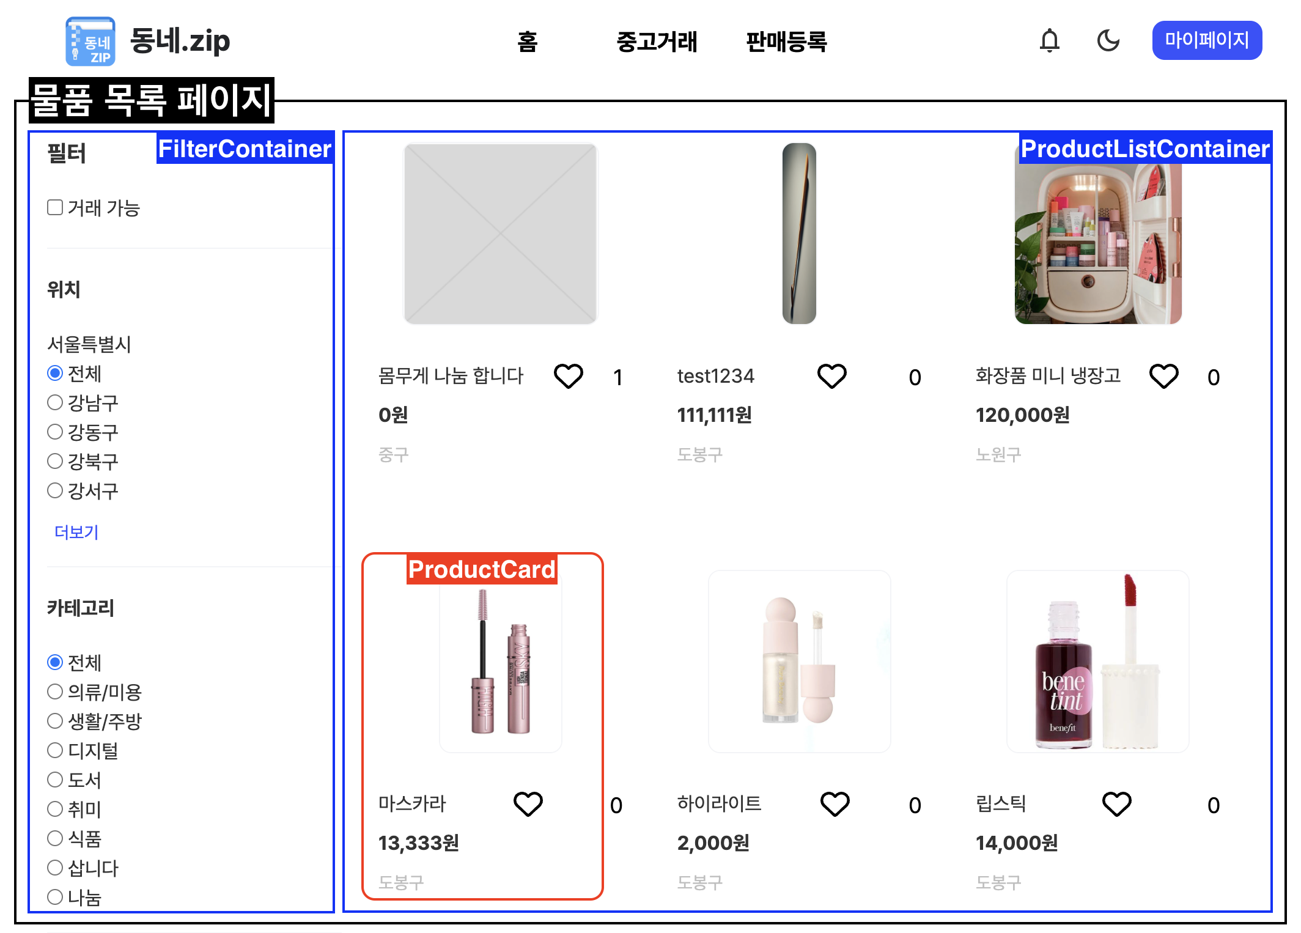Select the 강남구 location radio

[x=55, y=402]
